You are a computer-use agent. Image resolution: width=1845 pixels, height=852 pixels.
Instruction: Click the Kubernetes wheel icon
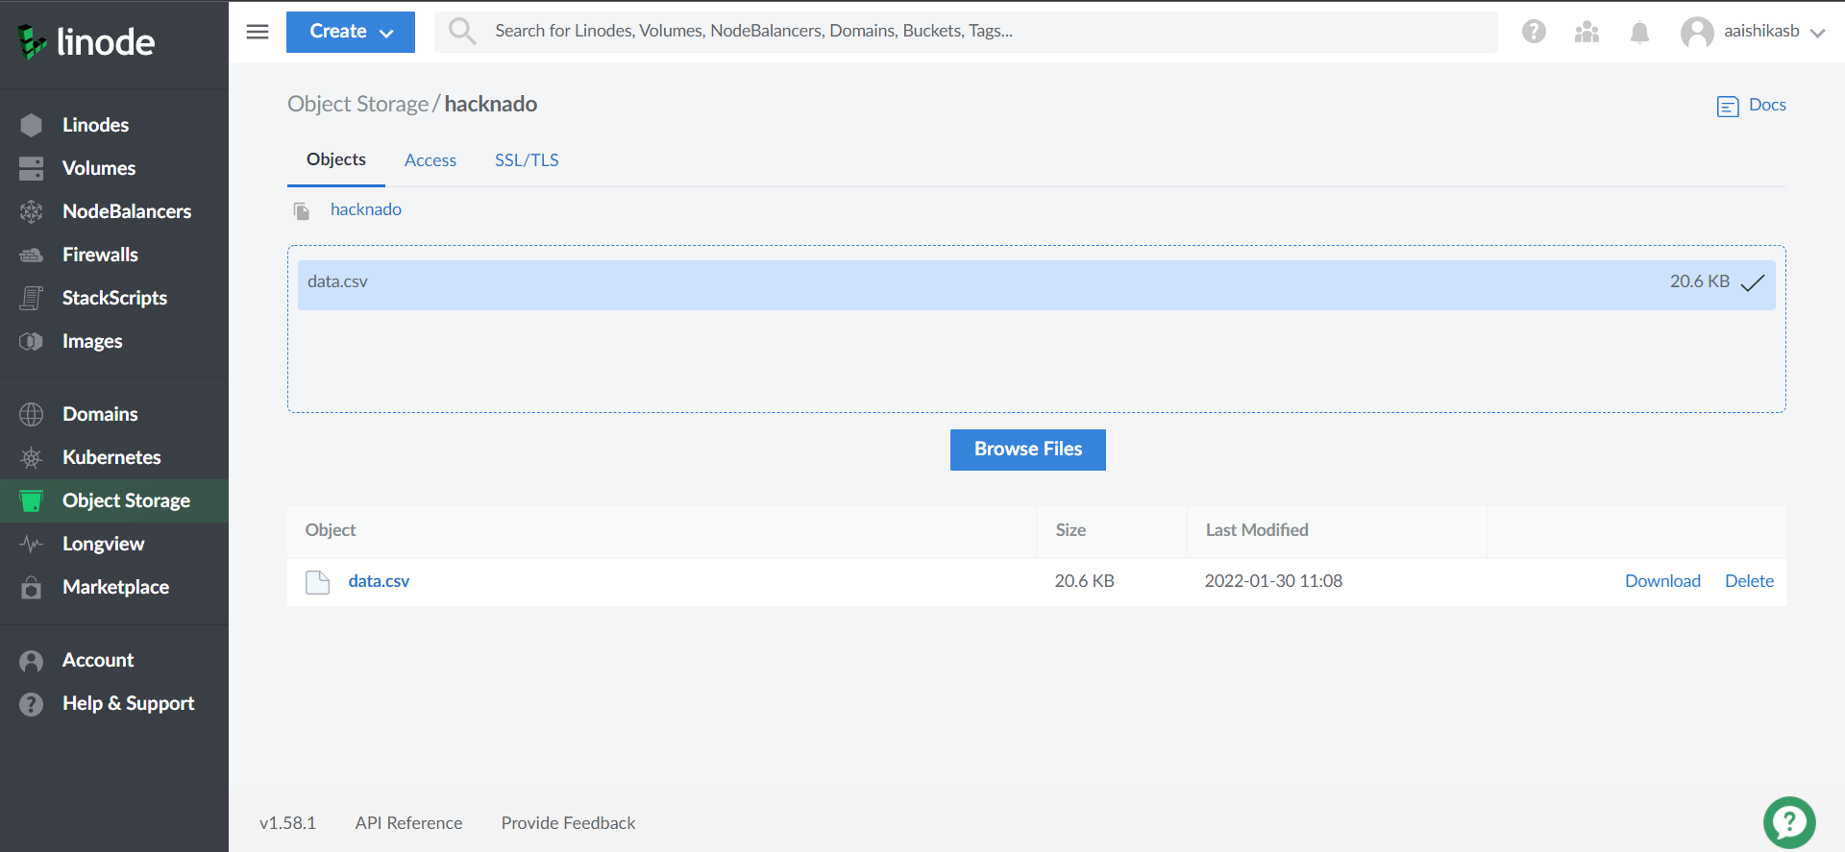point(32,457)
